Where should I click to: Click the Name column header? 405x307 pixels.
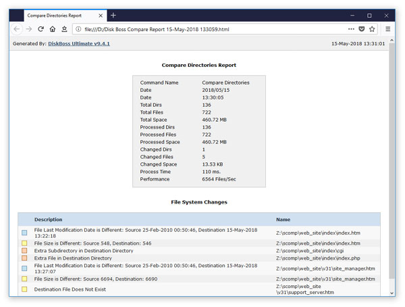pos(283,219)
